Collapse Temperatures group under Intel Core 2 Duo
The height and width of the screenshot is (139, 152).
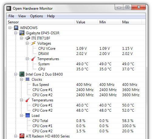pos(21,100)
